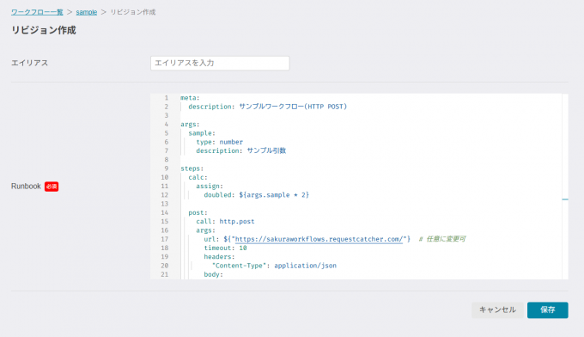Click line number 1 in the editor gutter

(x=167, y=98)
